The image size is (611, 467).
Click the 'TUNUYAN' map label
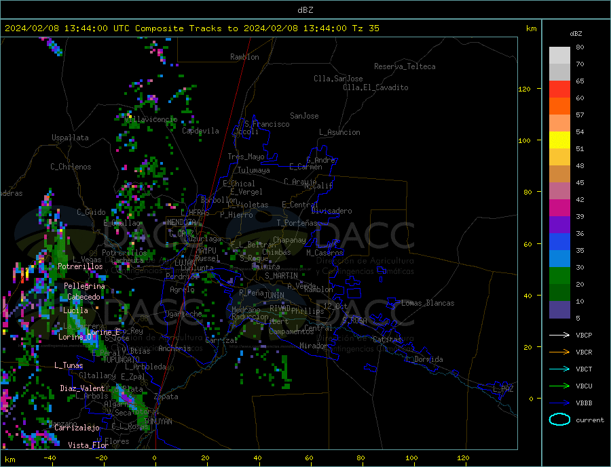[158, 422]
